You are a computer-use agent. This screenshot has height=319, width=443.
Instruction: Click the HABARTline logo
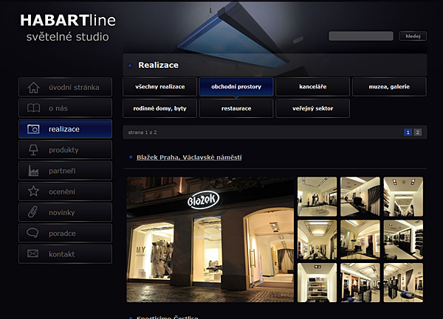(68, 21)
